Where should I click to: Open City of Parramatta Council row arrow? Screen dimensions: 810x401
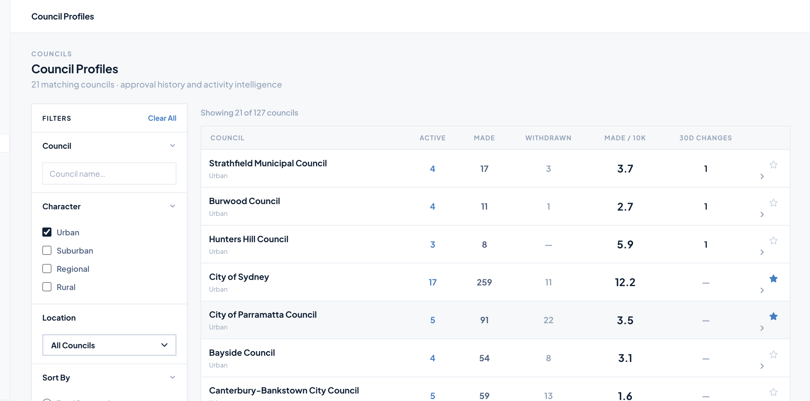click(x=762, y=328)
